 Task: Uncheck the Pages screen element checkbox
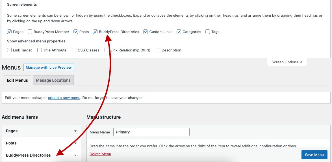coord(9,32)
